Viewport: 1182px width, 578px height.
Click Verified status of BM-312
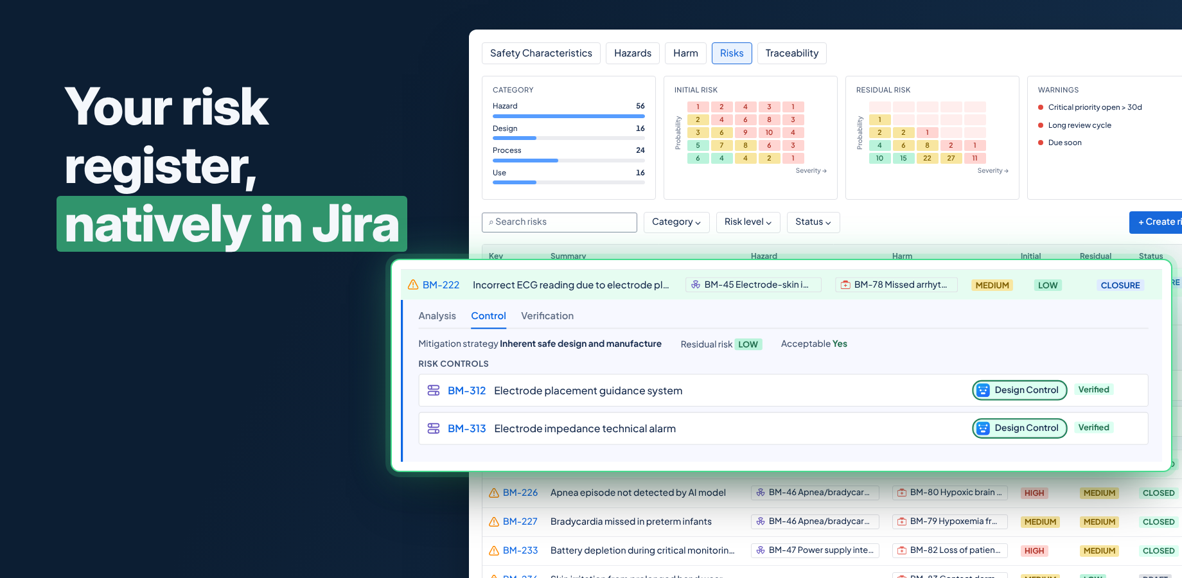click(x=1093, y=390)
